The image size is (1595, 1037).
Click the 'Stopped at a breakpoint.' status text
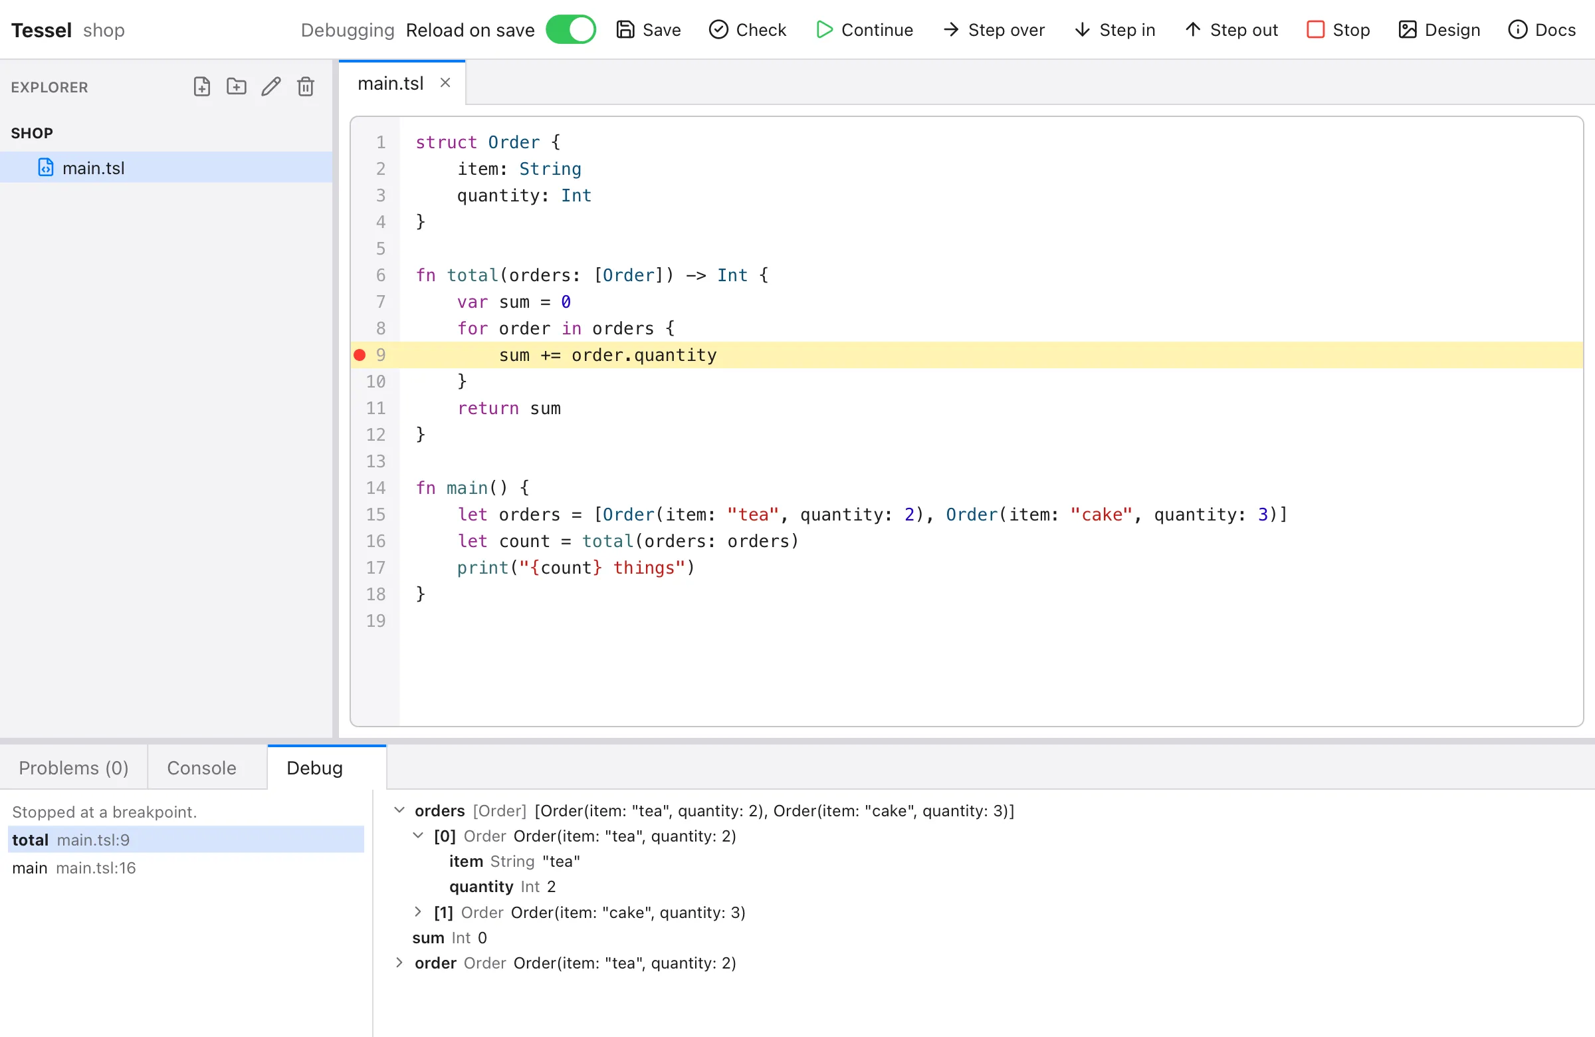[104, 812]
